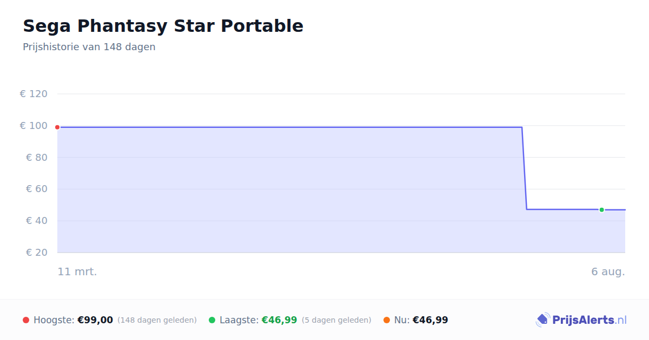Image resolution: width=649 pixels, height=340 pixels.
Task: Click the red highest price dot on chart
Action: (x=57, y=127)
